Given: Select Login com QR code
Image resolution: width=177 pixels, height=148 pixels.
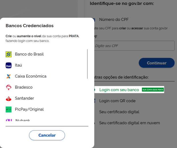Looking at the screenshot, I should (x=117, y=101).
